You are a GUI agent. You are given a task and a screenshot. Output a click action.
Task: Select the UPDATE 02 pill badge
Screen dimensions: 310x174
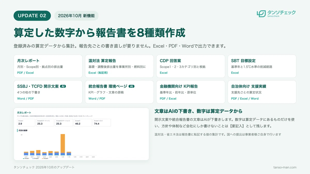pos(32,15)
